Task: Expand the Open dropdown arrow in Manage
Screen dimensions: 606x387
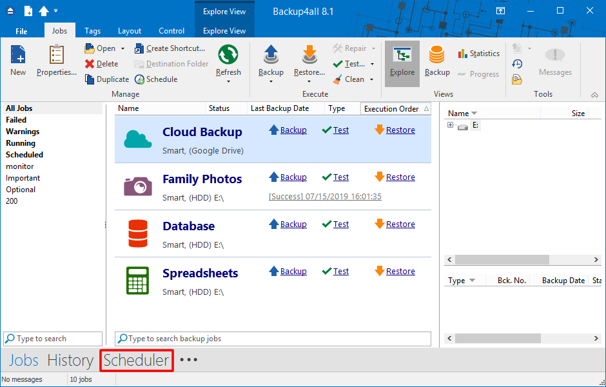Action: point(122,48)
